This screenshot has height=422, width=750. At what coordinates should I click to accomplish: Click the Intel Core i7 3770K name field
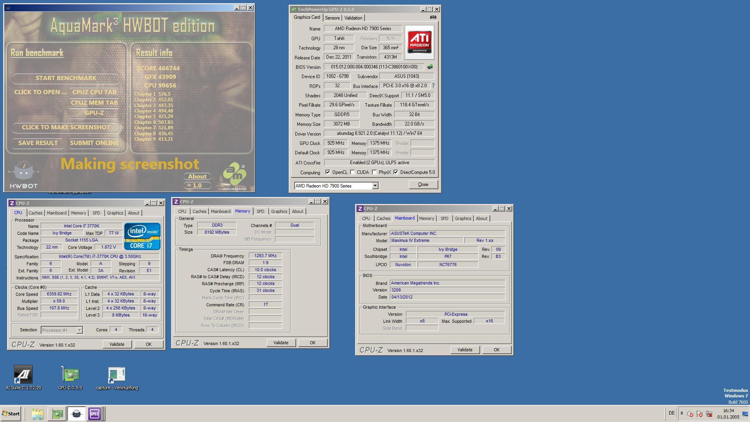pos(82,226)
